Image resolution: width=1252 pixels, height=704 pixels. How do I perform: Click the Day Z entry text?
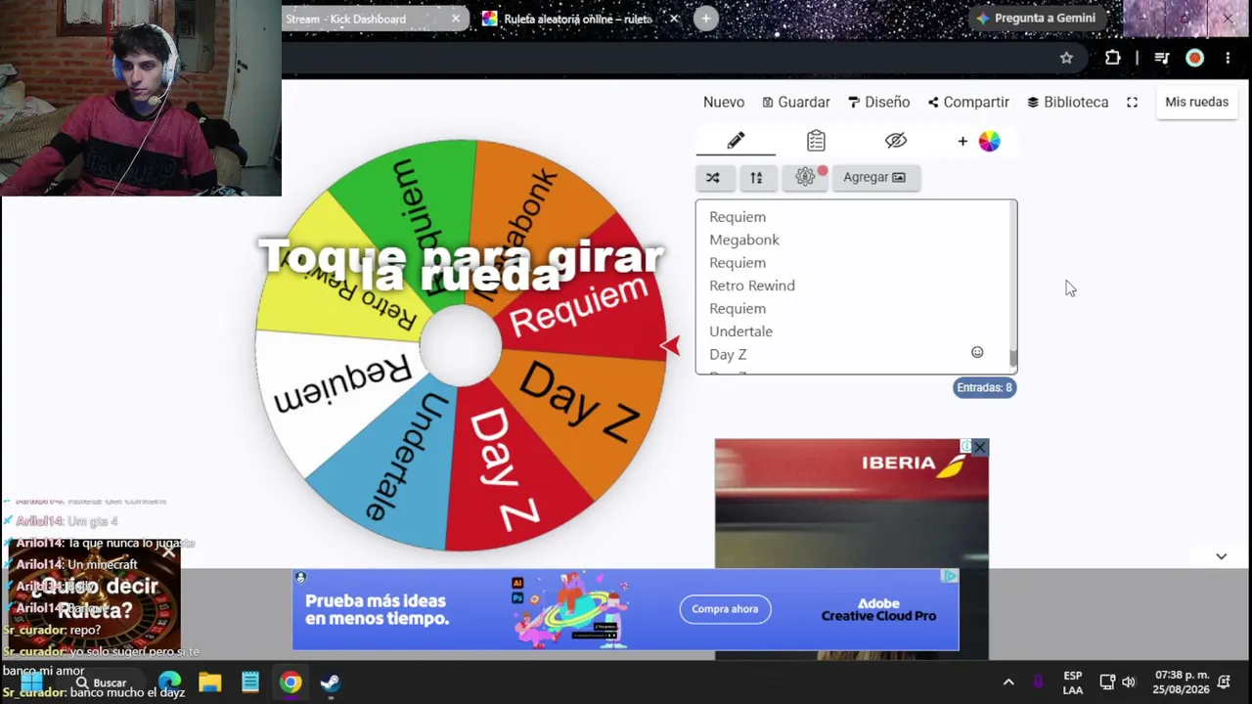(x=728, y=354)
